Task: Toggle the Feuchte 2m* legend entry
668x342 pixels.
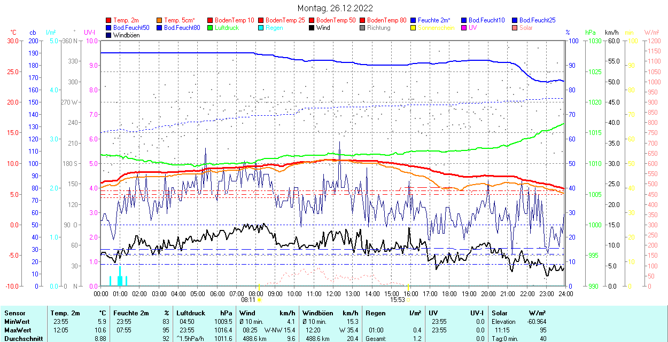Action: (x=434, y=20)
